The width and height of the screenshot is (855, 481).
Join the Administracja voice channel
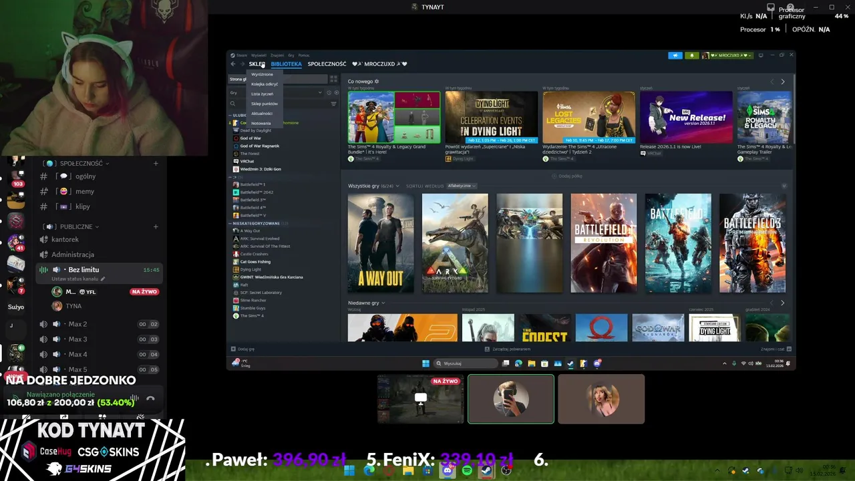tap(73, 255)
